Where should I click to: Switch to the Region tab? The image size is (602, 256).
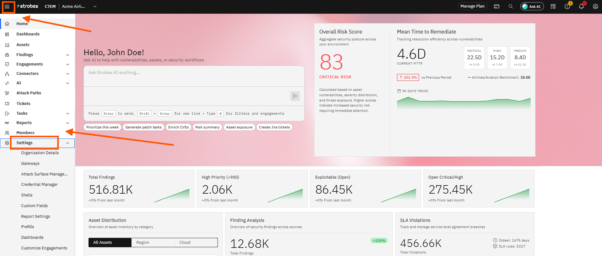(x=153, y=243)
